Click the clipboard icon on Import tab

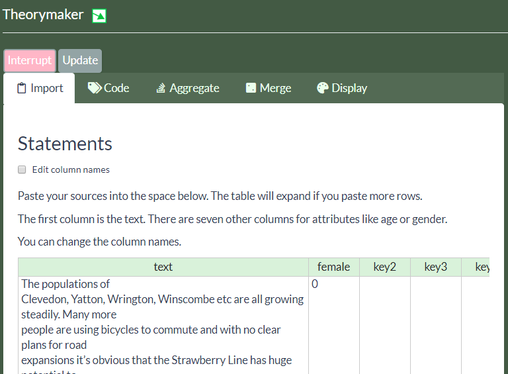point(22,88)
